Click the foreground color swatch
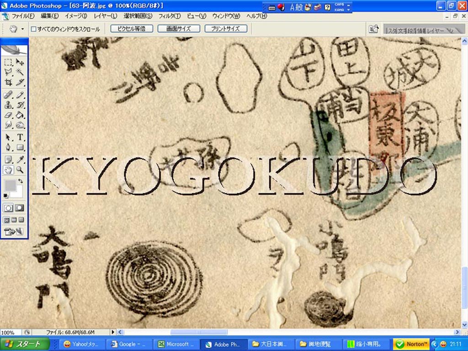This screenshot has width=468, height=351. (11, 185)
